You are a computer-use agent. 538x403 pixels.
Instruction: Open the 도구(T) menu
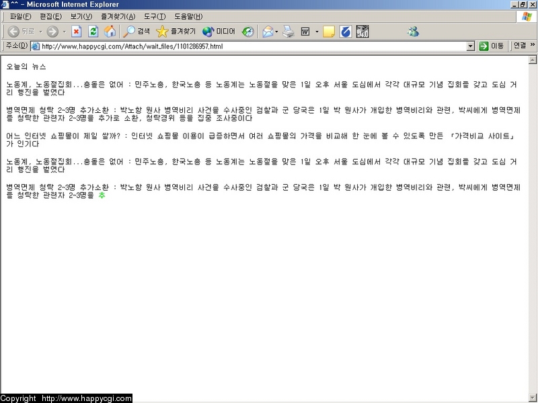155,16
